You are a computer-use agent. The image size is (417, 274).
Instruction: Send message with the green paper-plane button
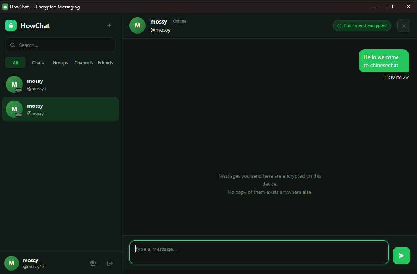401,256
